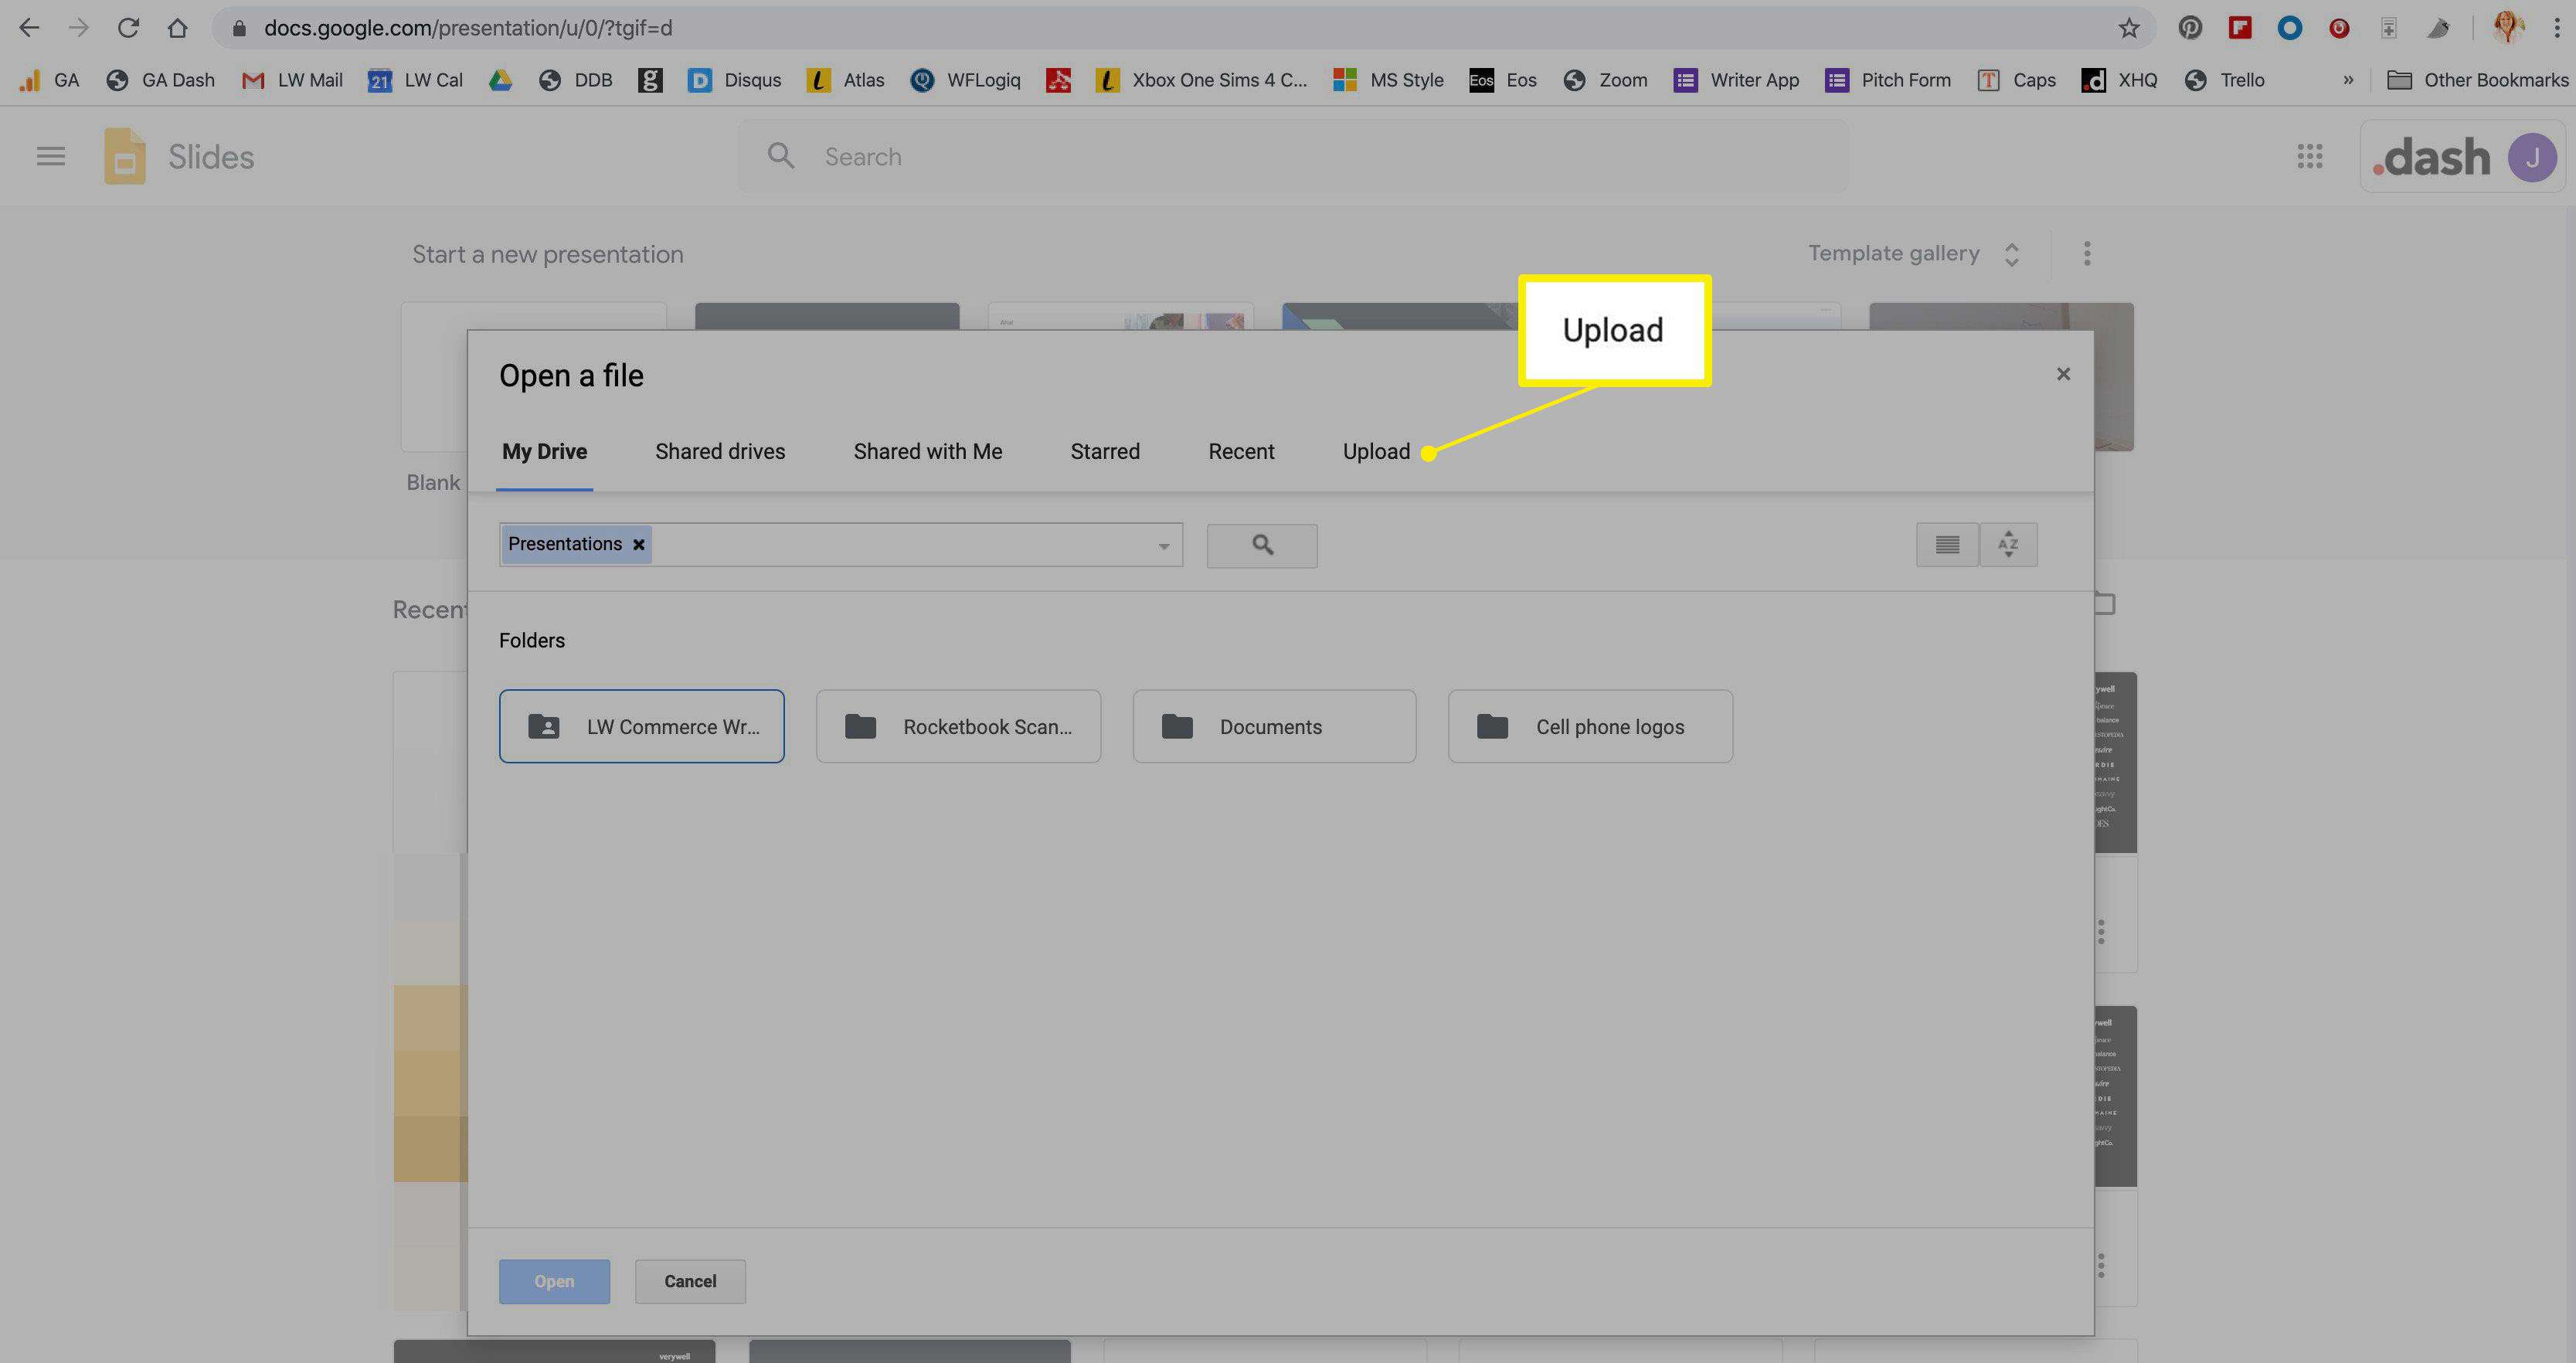Click Cancel to dismiss the dialog
Image resolution: width=2576 pixels, height=1363 pixels.
tap(690, 1281)
